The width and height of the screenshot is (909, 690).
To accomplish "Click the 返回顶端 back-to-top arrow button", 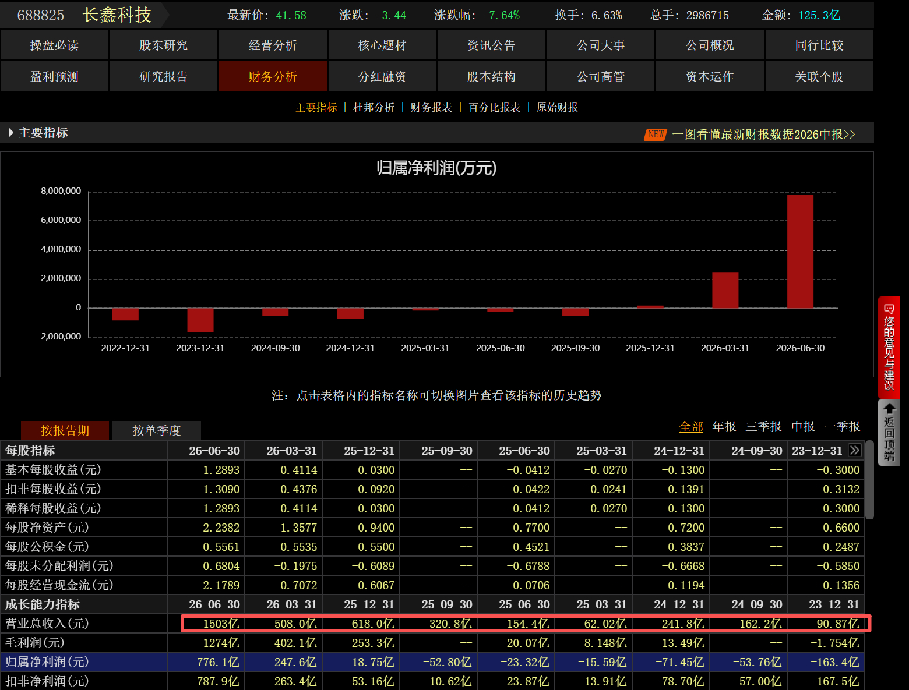I will point(889,432).
